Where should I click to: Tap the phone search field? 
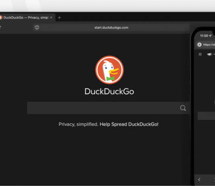[206, 116]
